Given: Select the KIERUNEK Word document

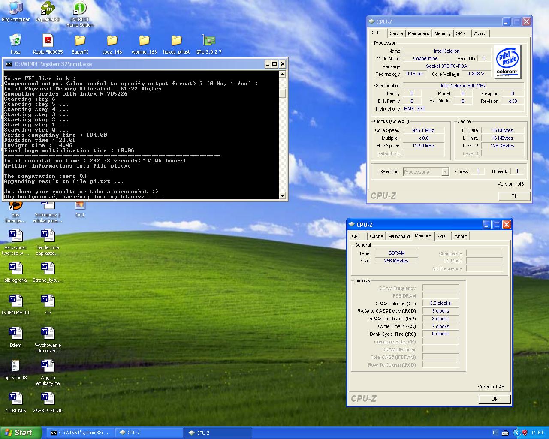Looking at the screenshot, I should pos(15,402).
